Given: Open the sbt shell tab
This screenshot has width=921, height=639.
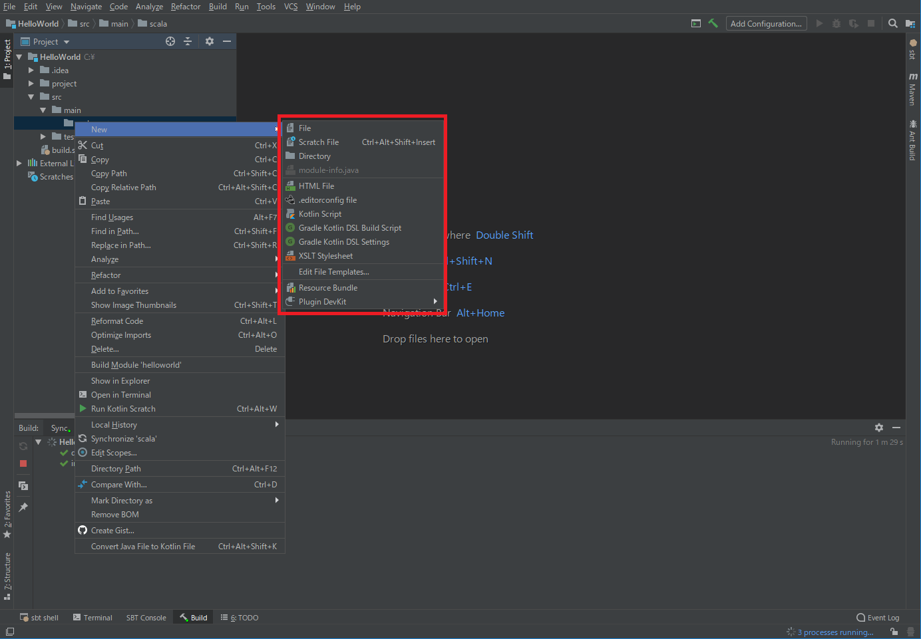Looking at the screenshot, I should [39, 618].
